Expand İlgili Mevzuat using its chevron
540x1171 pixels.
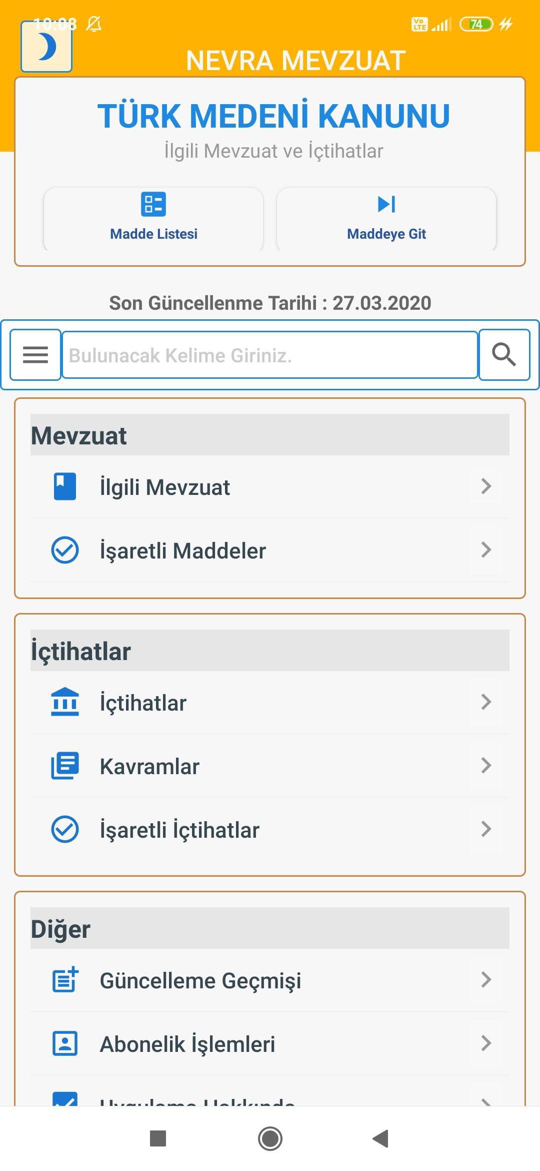486,486
